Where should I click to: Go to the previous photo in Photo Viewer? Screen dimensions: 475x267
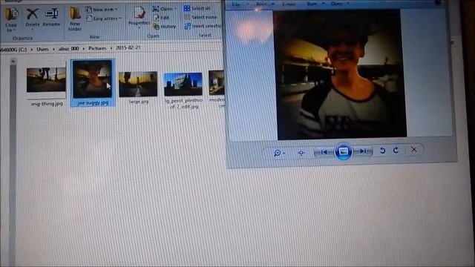point(324,152)
